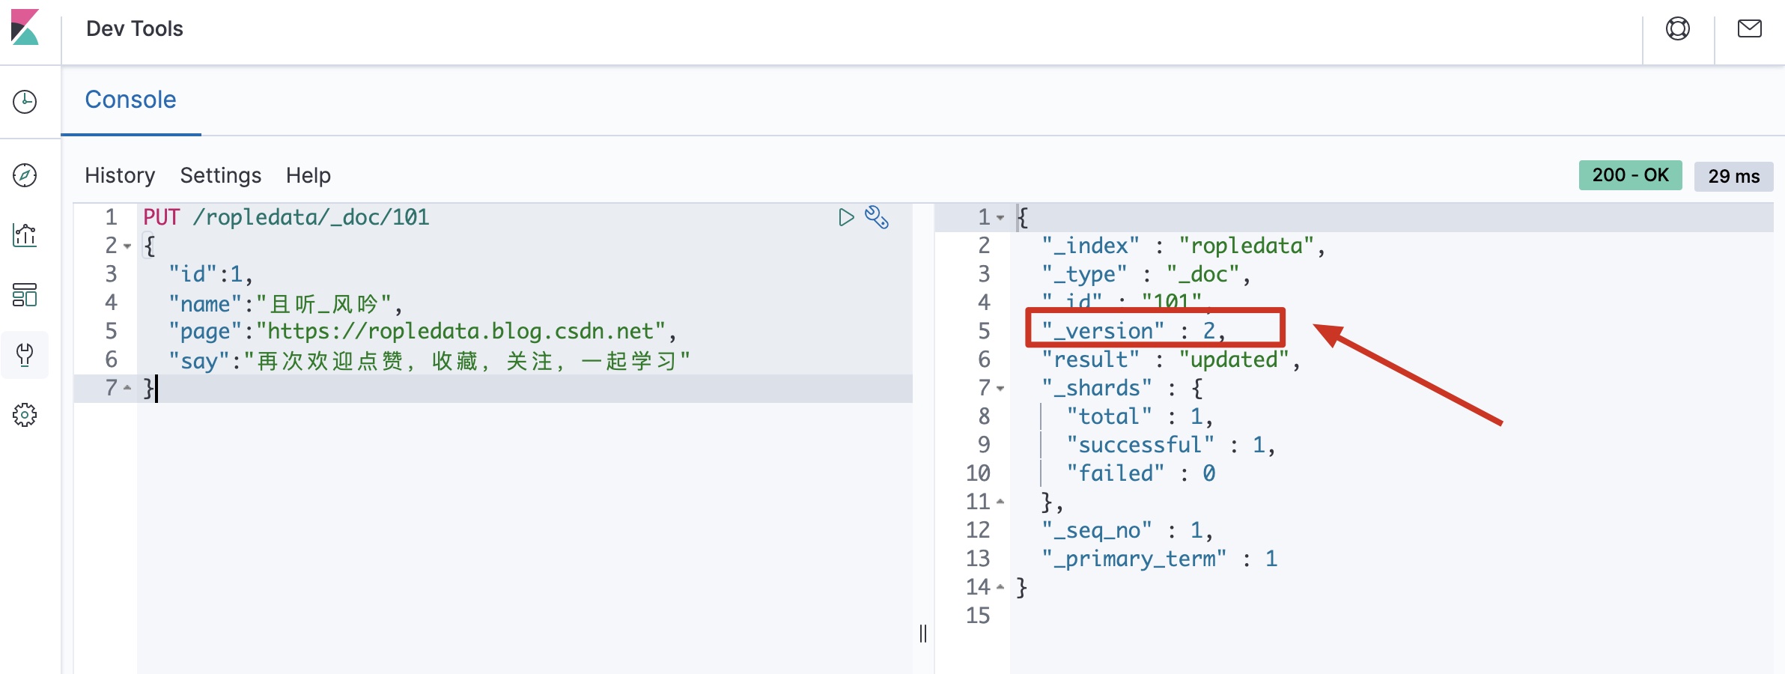The image size is (1785, 674).
Task: Click the "name" line in request editor
Action: (286, 303)
